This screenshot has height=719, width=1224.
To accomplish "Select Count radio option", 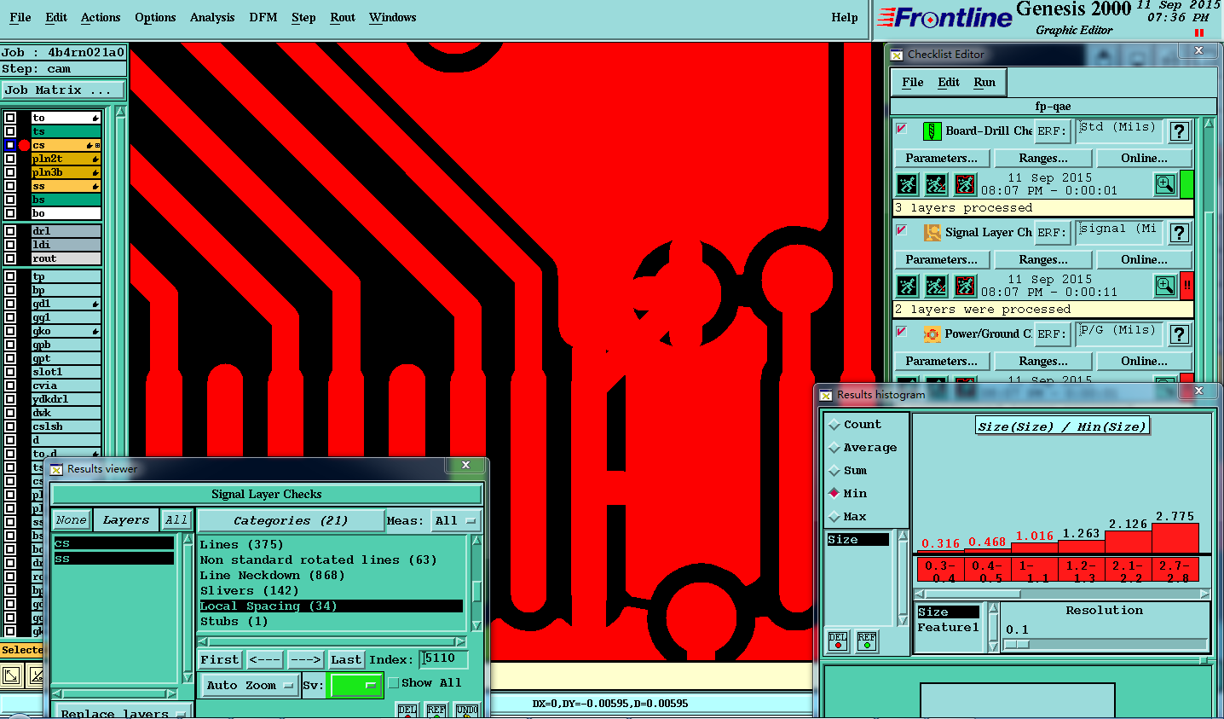I will click(x=834, y=425).
